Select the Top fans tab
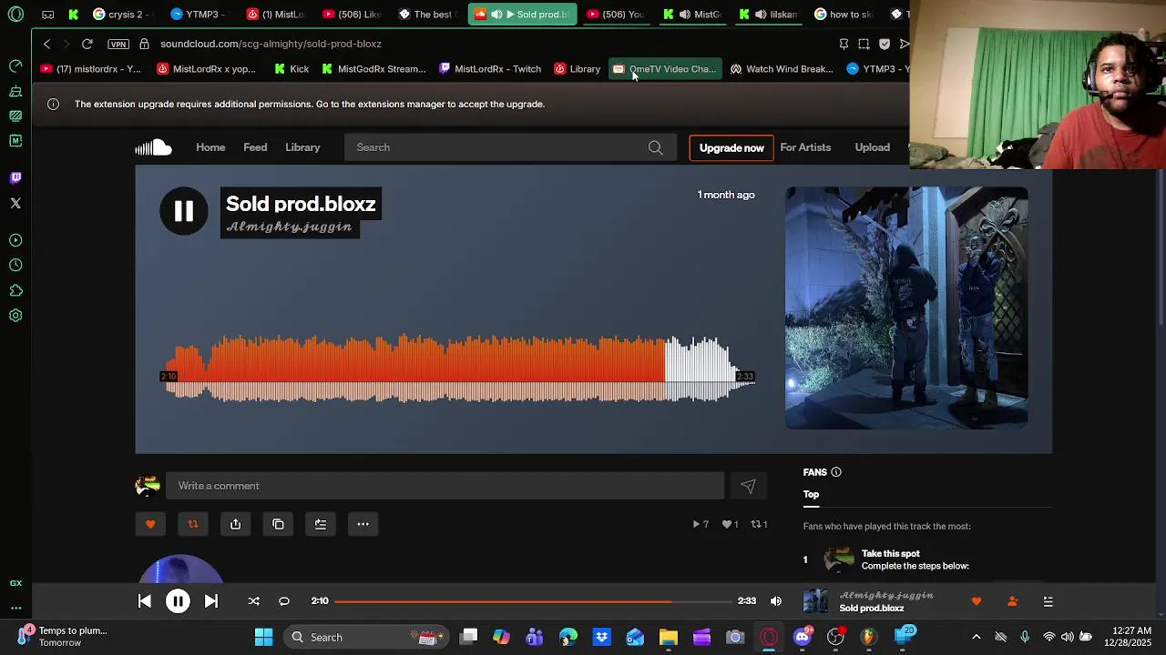Screen dimensions: 1166x655 point(811,494)
